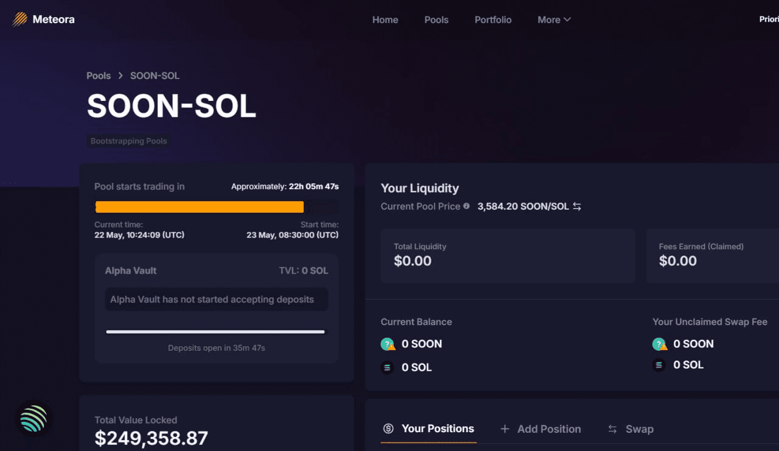The image size is (779, 451).
Task: Switch to the Your Positions tab
Action: pyautogui.click(x=428, y=429)
